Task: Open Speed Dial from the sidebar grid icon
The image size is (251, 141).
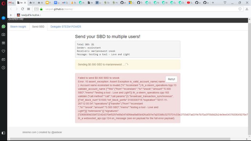Action: (x=4, y=43)
